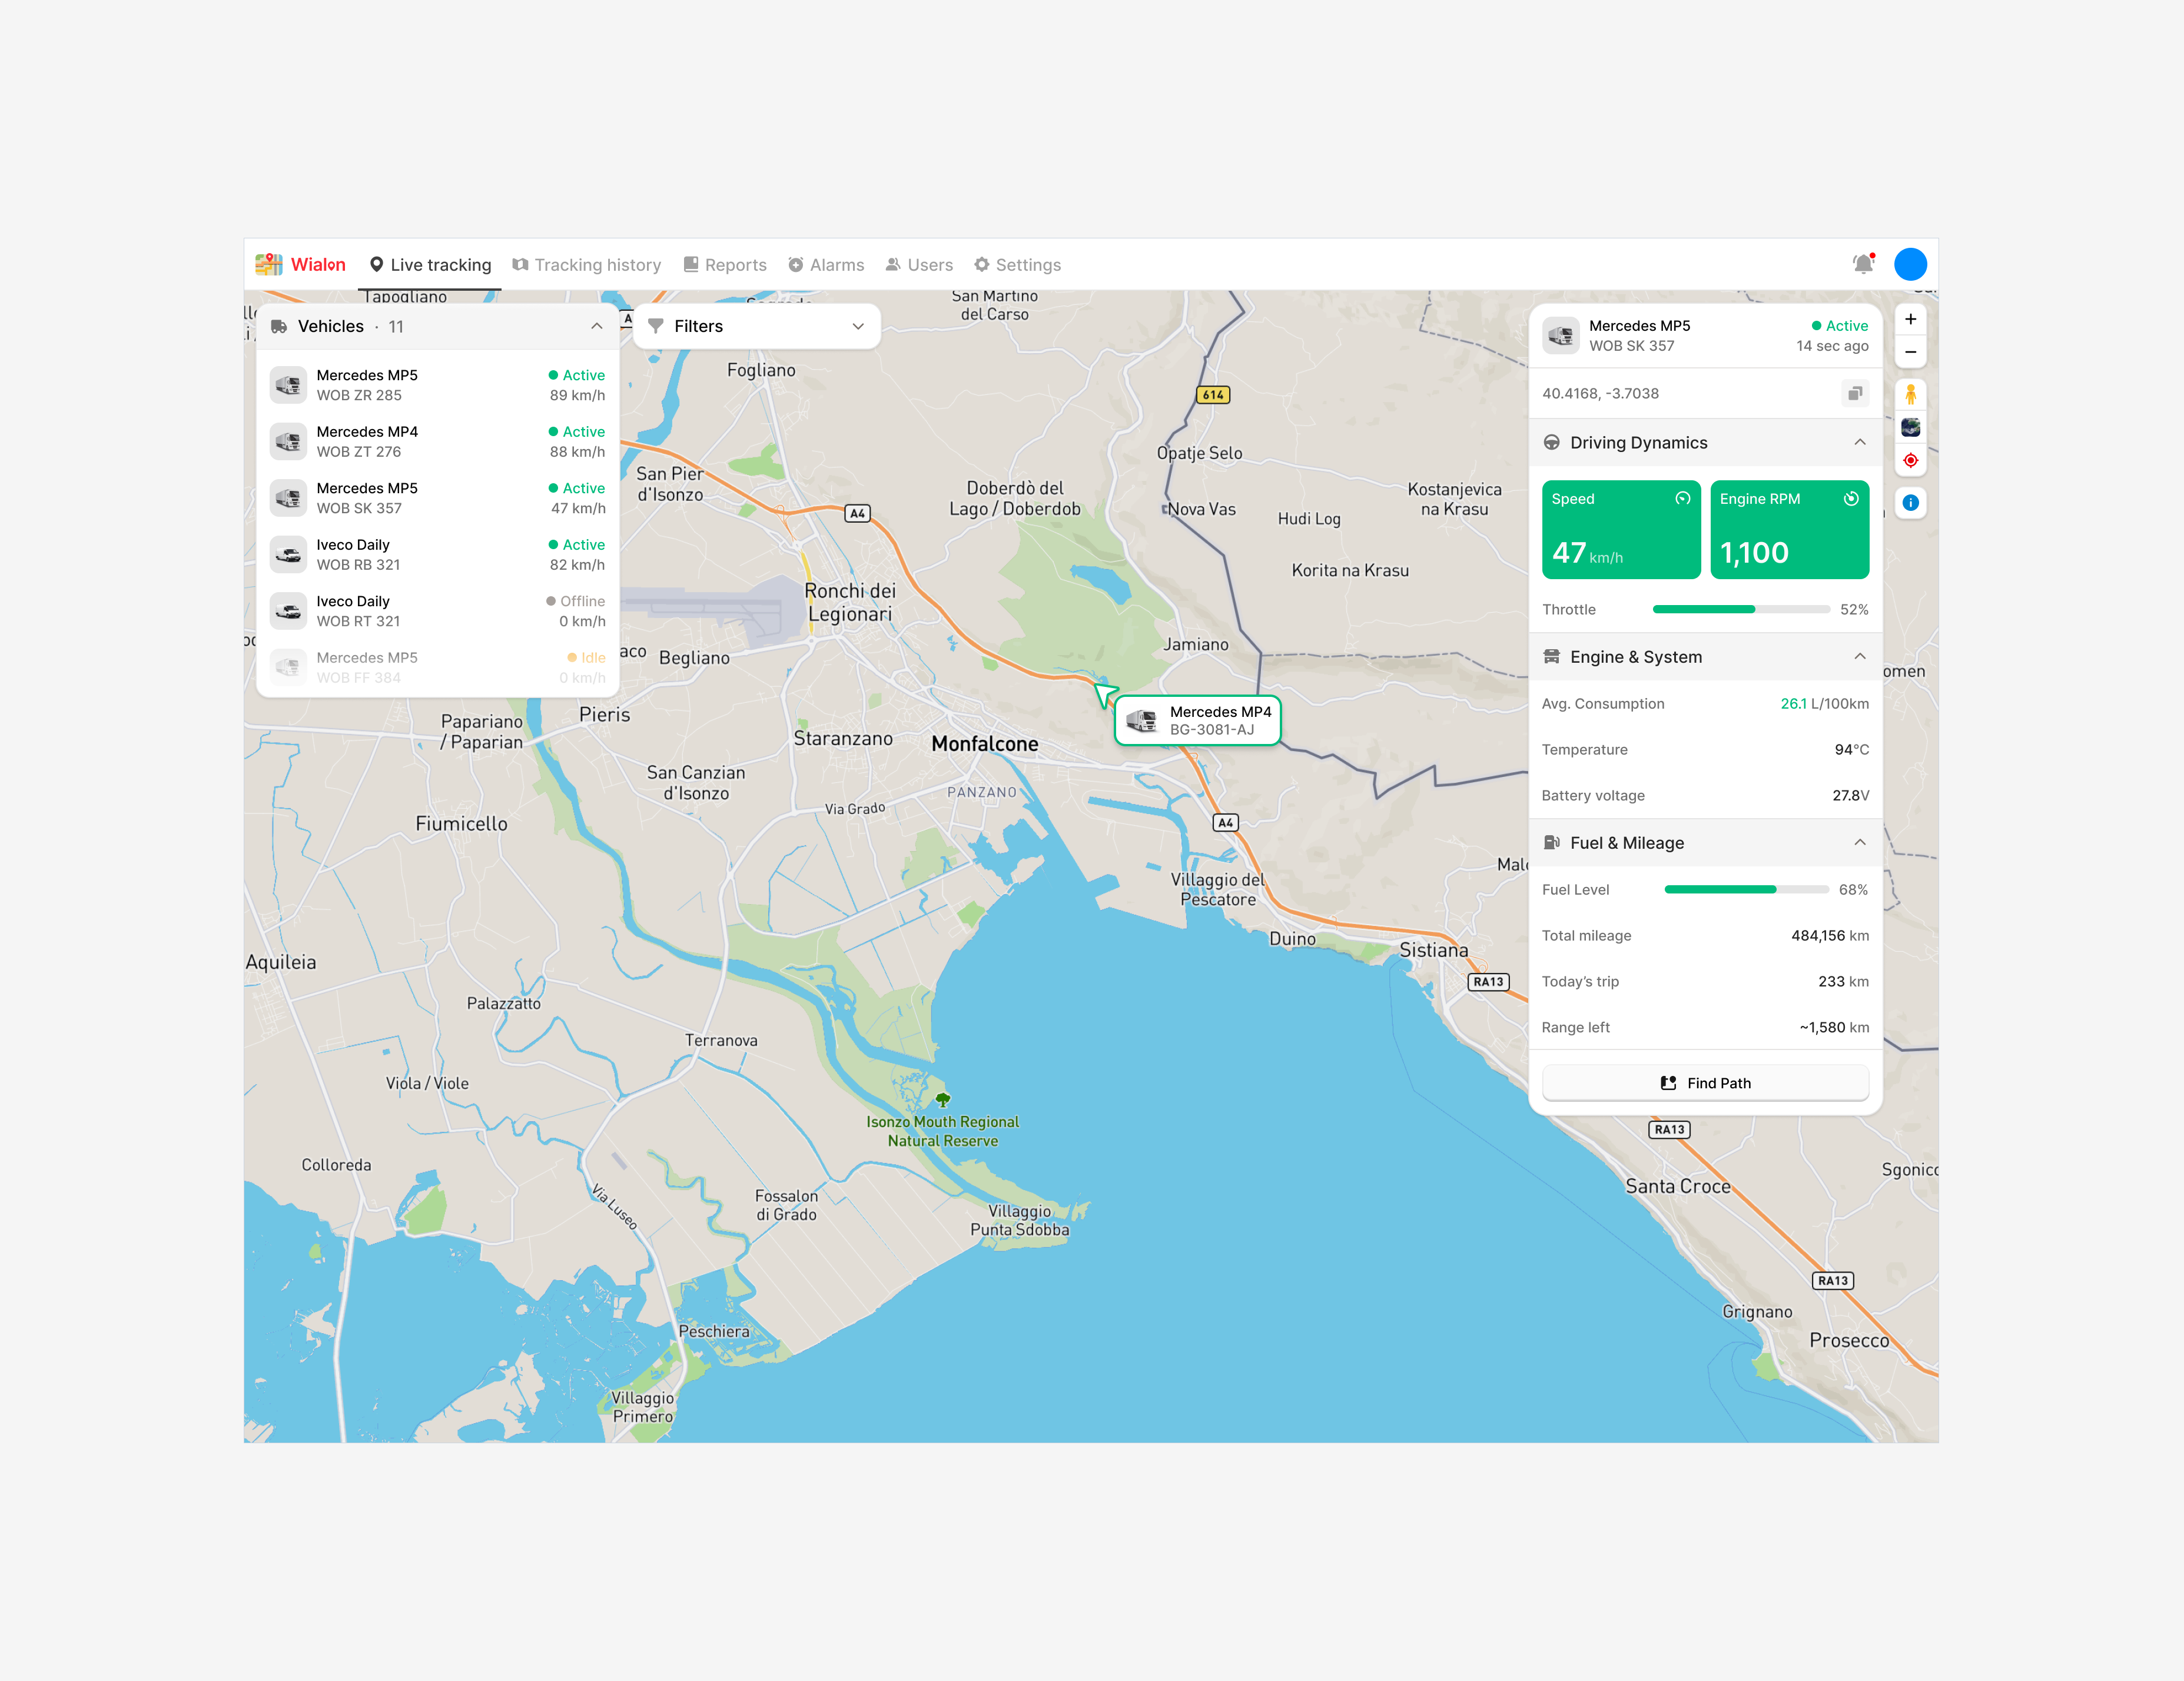The width and height of the screenshot is (2184, 1681).
Task: Click the 26.1 L/100km consumption value
Action: click(1824, 703)
